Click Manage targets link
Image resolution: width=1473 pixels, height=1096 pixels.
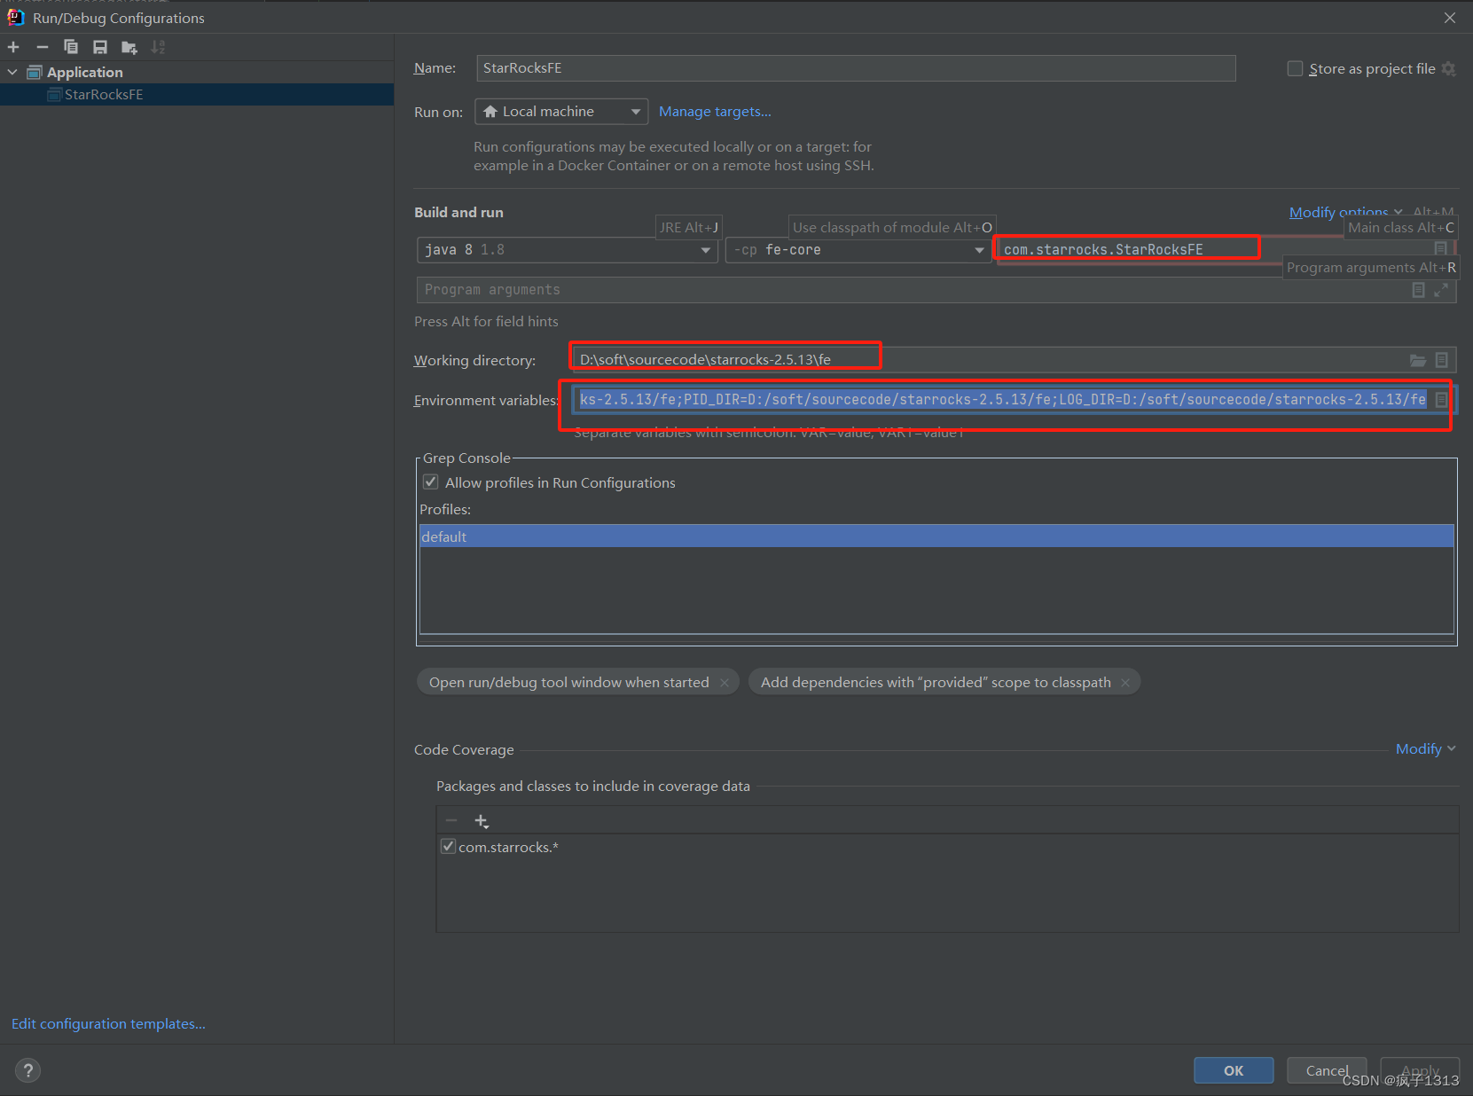tap(715, 112)
